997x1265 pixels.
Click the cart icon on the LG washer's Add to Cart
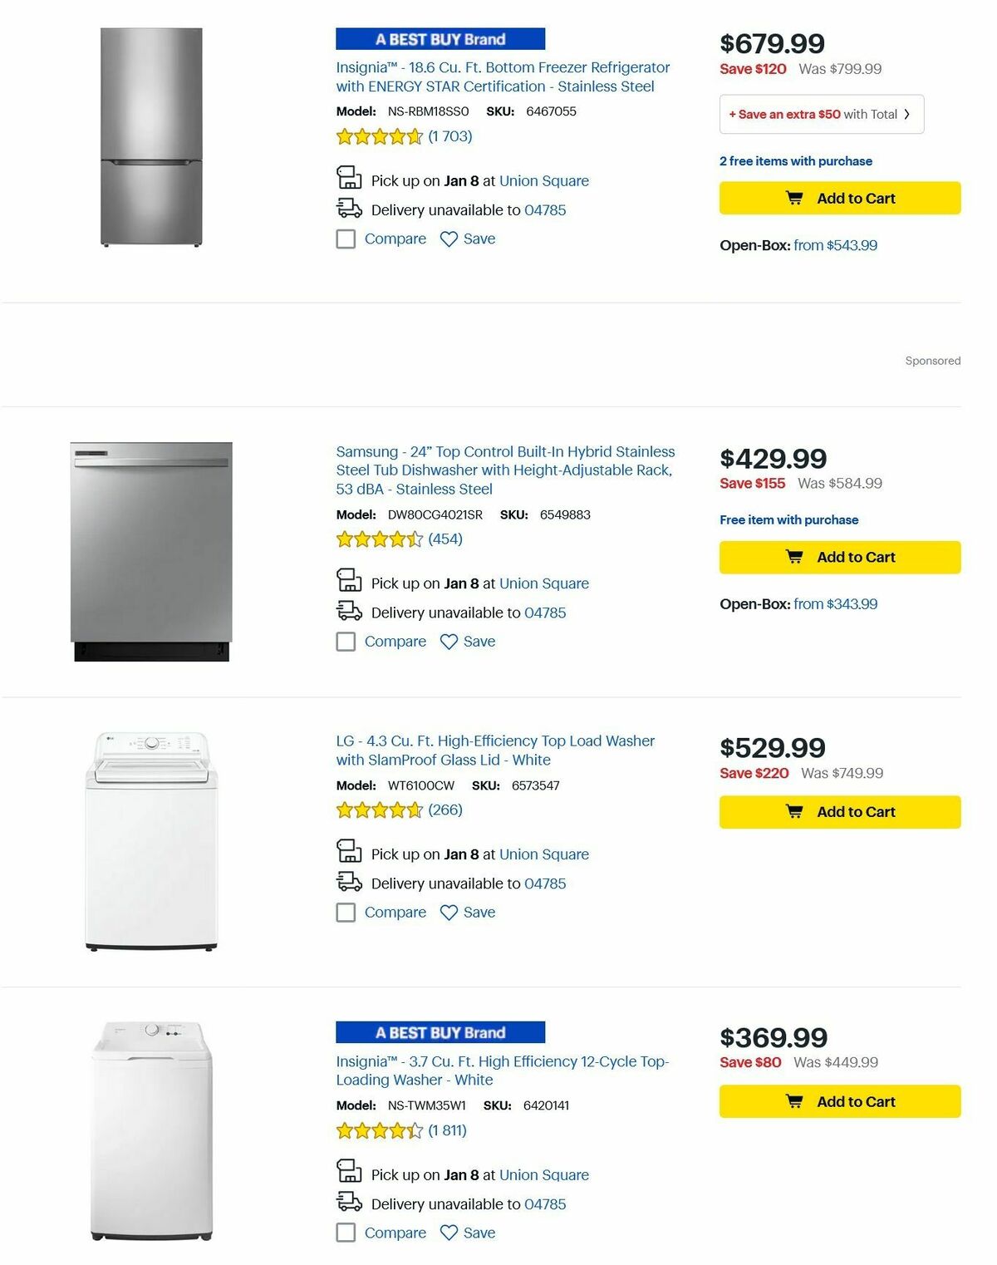pyautogui.click(x=797, y=811)
